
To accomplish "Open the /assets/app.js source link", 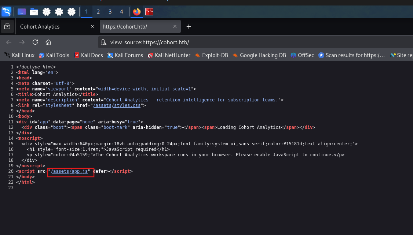I will 69,171.
